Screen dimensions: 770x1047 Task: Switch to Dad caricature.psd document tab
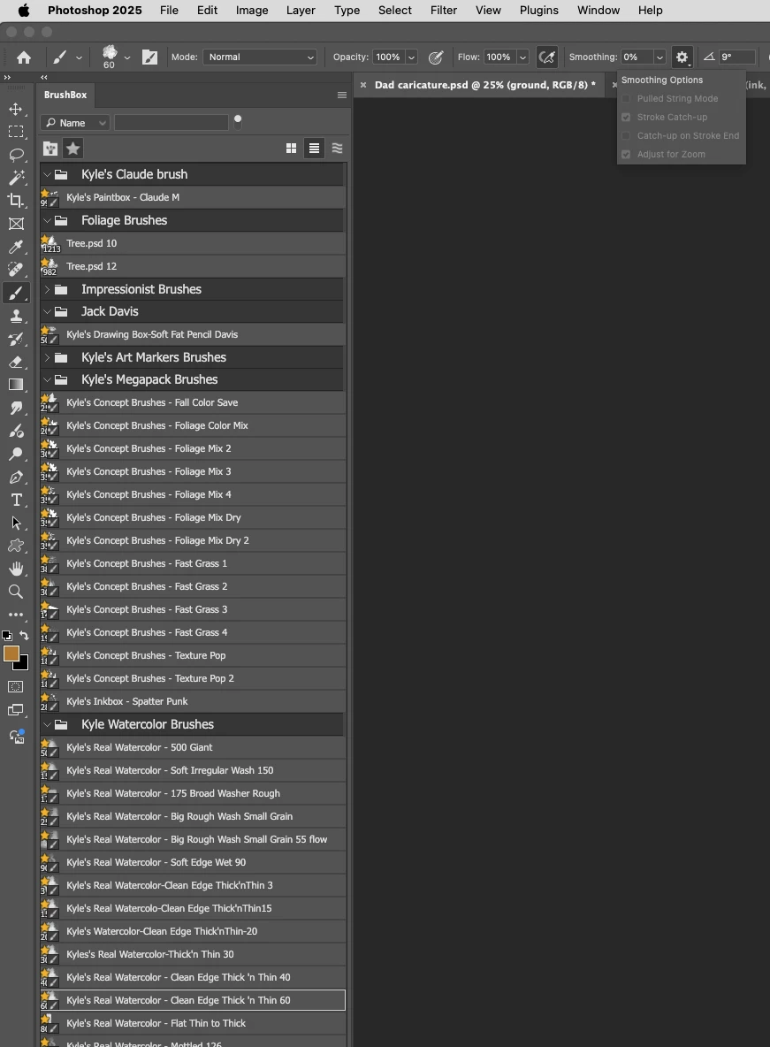click(484, 85)
